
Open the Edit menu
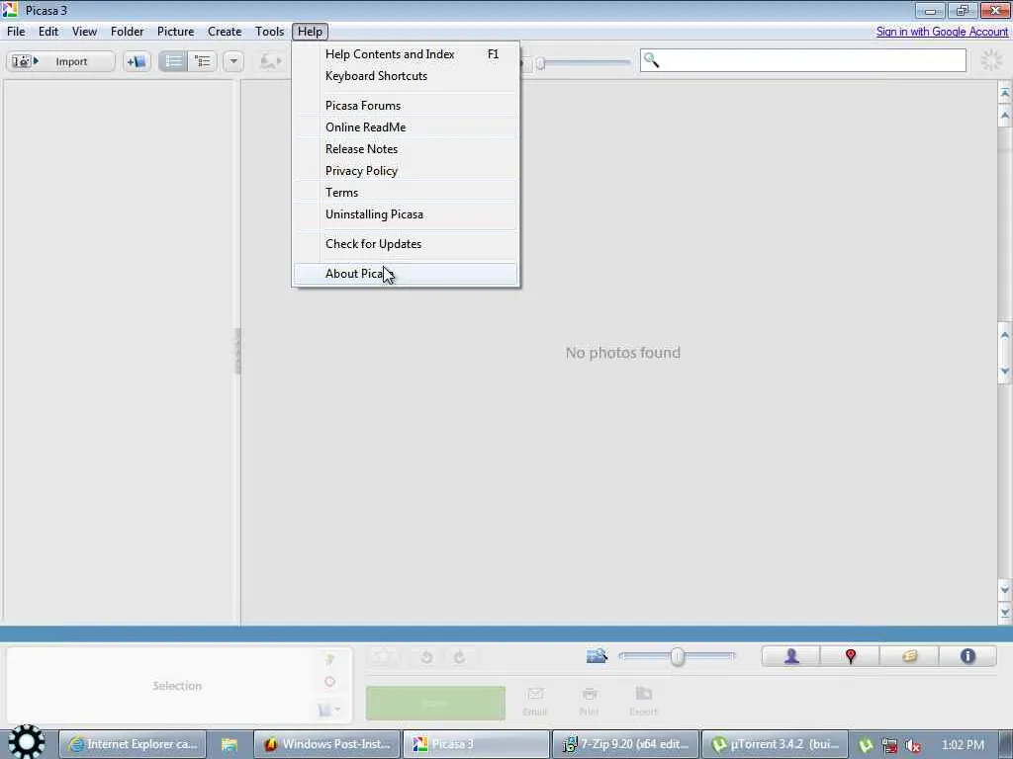(48, 32)
